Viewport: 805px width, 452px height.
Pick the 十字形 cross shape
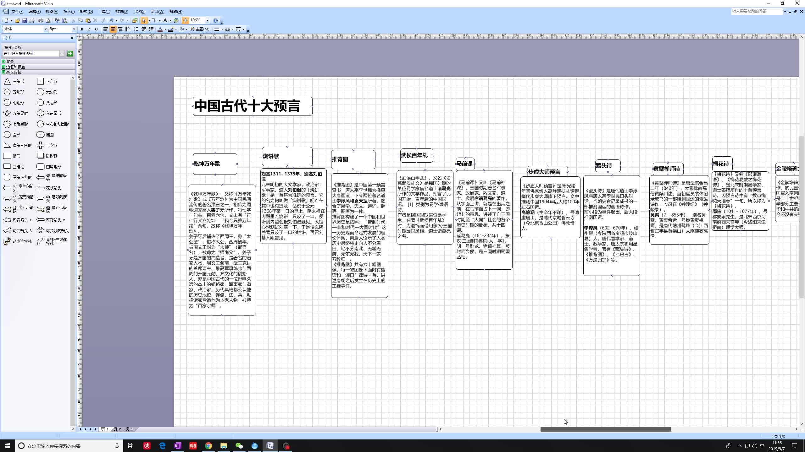[47, 145]
